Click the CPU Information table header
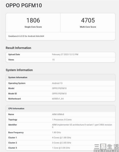Viewport: 119px width, 152px height. pos(16,109)
